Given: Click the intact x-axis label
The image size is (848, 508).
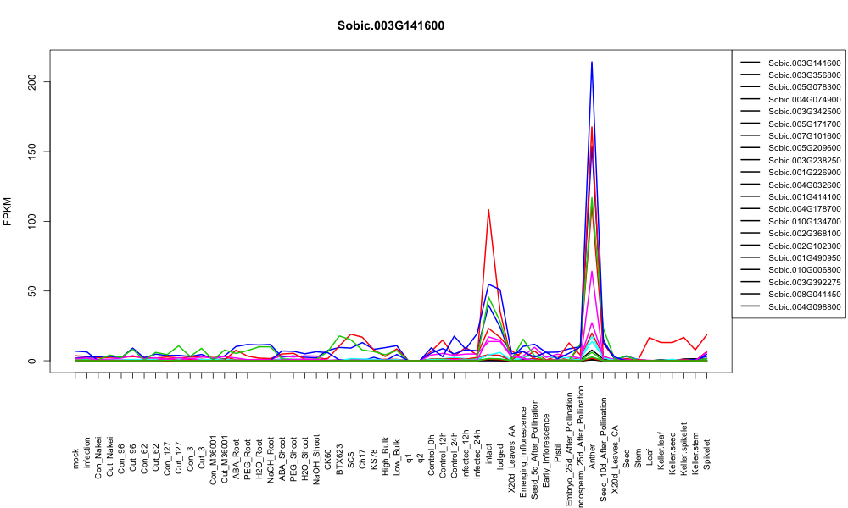Looking at the screenshot, I should click(x=489, y=456).
